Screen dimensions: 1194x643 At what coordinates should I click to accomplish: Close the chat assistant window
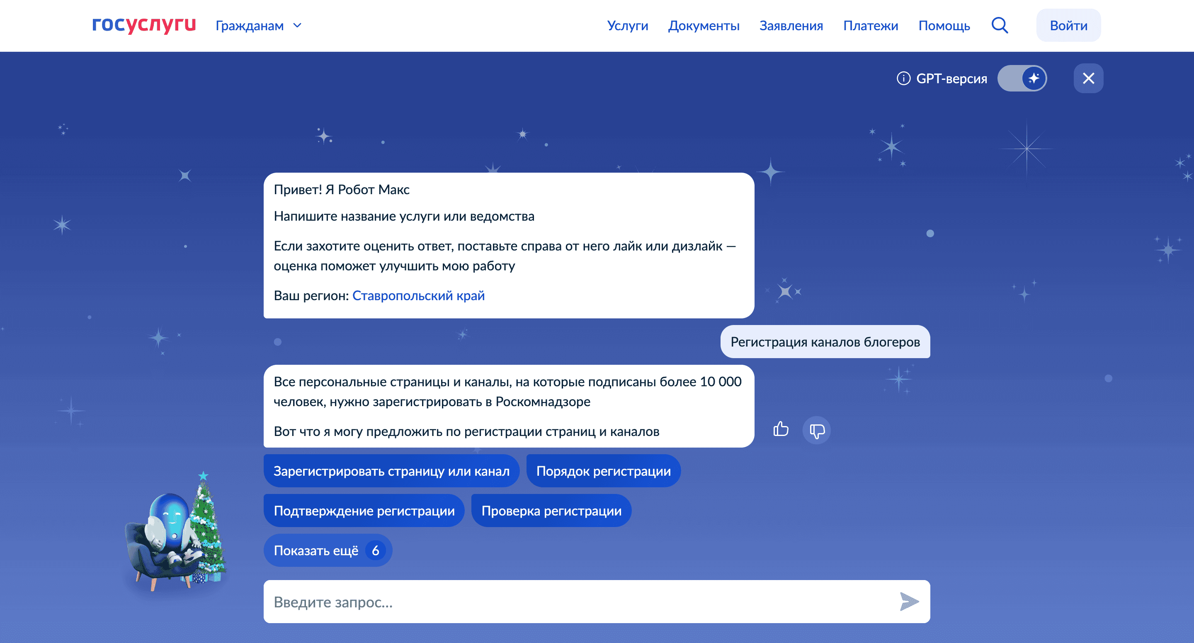1089,78
